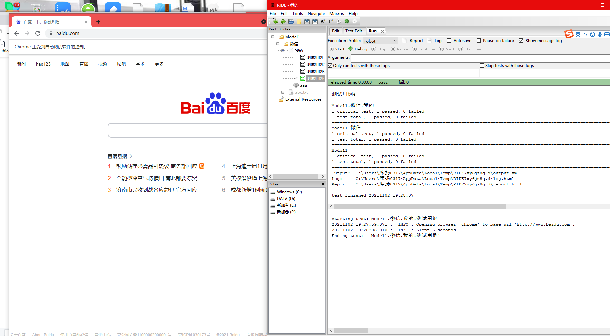The height and width of the screenshot is (336, 610).
Task: Open the Macros menu
Action: (x=336, y=14)
